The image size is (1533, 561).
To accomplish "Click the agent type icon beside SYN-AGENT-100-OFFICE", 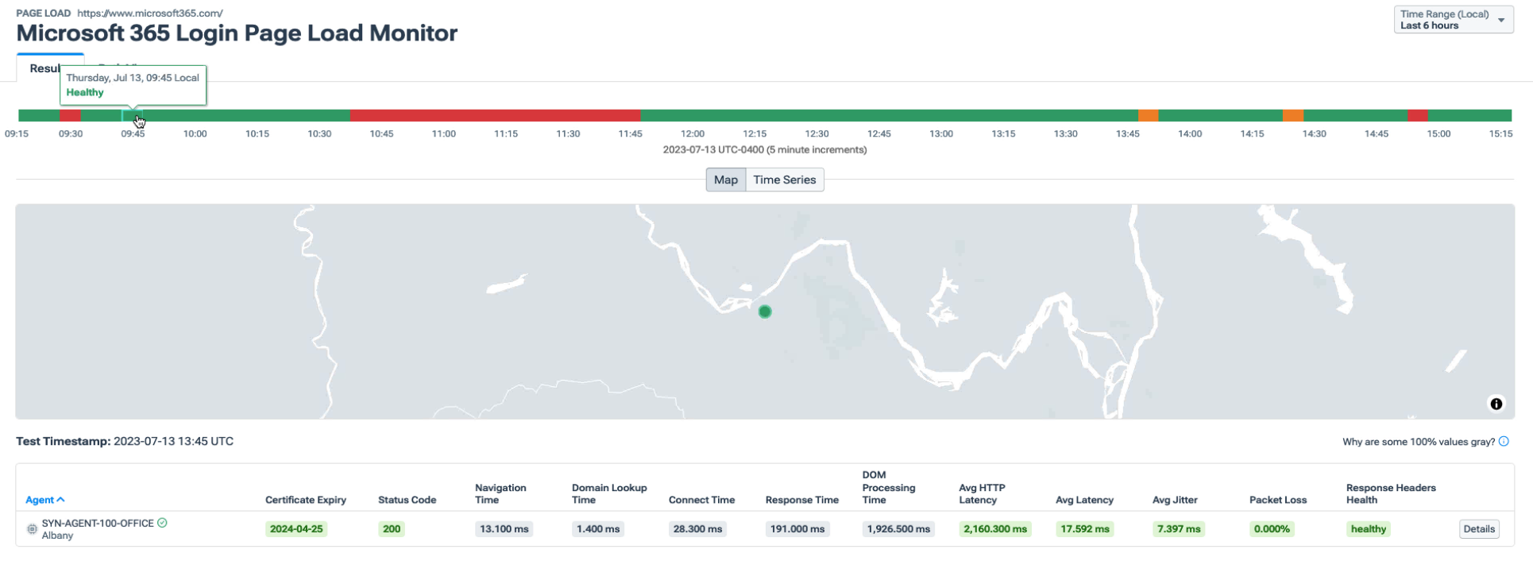I will 32,529.
